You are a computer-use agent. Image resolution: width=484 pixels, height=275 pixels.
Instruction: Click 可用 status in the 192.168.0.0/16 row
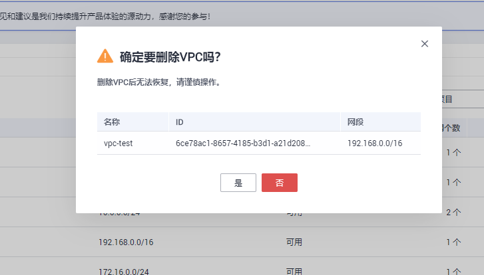(x=294, y=242)
